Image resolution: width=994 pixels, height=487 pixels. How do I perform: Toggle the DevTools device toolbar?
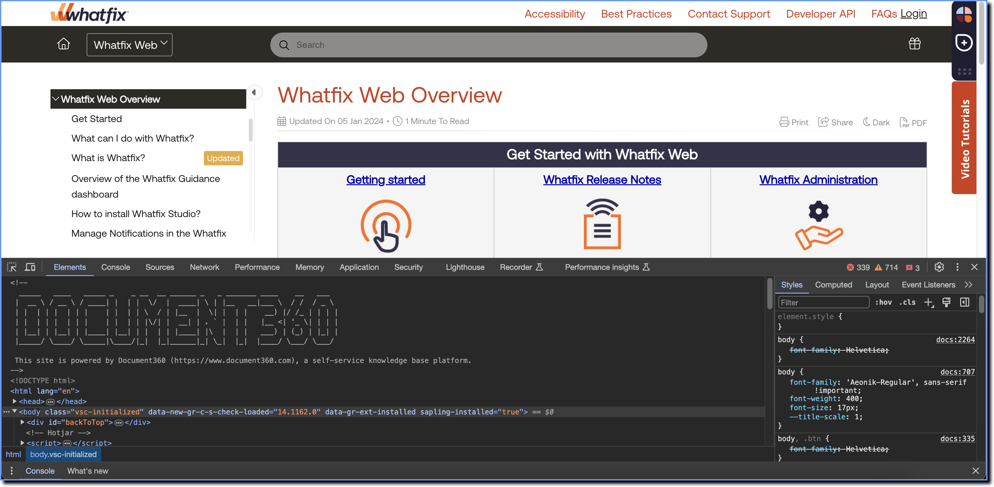point(30,267)
